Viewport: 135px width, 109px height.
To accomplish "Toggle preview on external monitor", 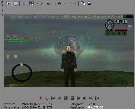I will 16,3.
